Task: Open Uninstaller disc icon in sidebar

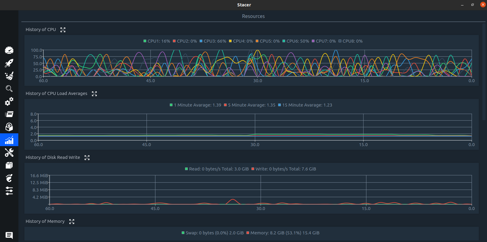Action: pyautogui.click(x=9, y=127)
